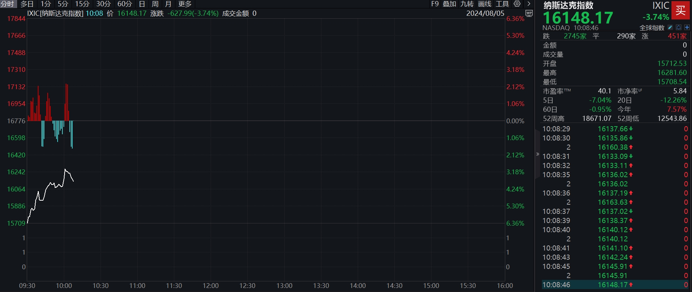Select the 5分 period tab
Screen dimensions: 692x292
coord(63,4)
